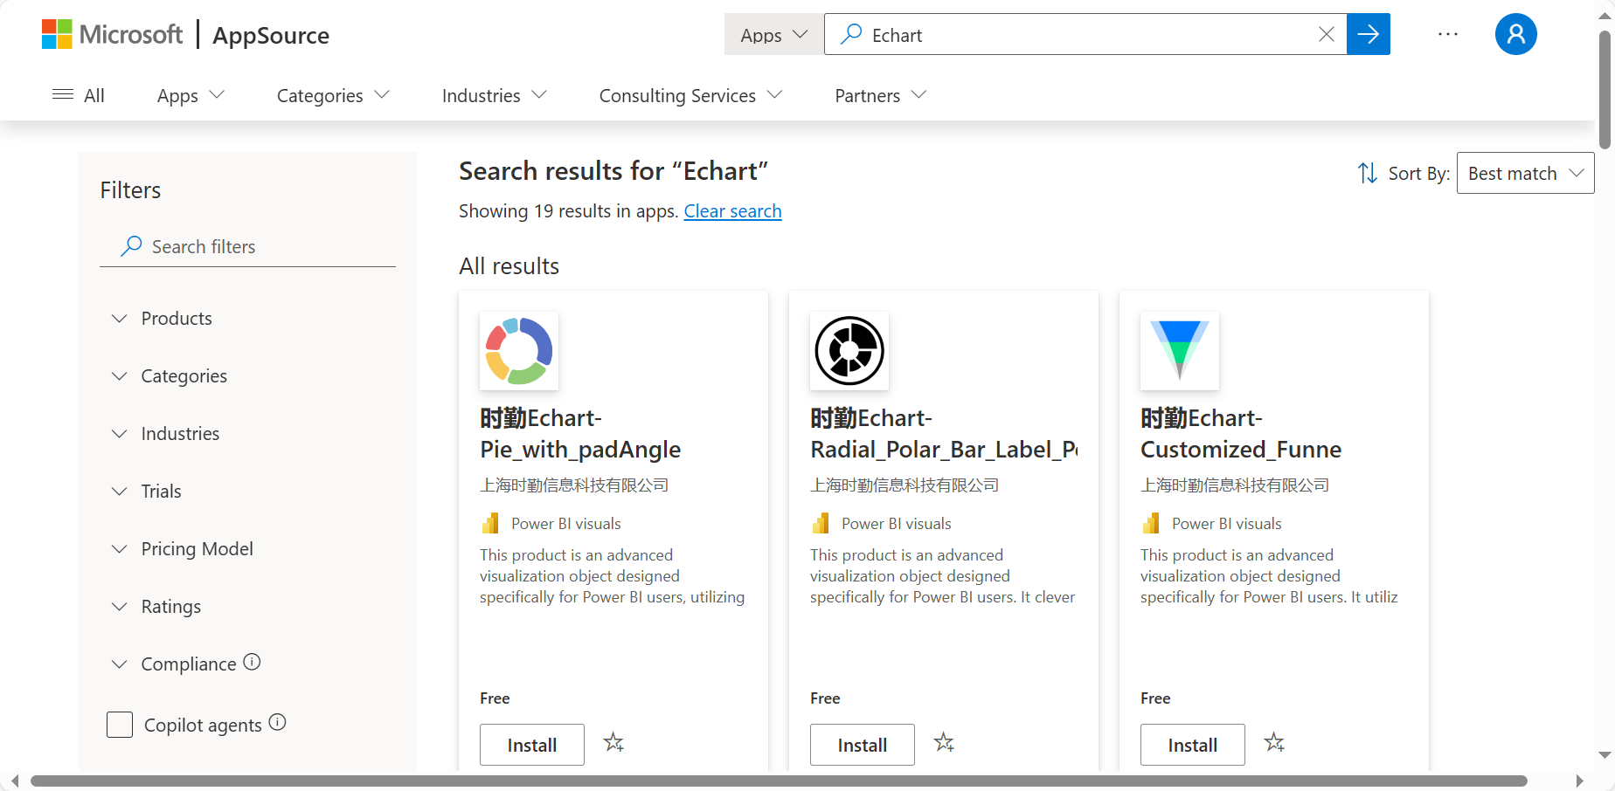Submit search with the blue arrow button
The width and height of the screenshot is (1615, 791).
[1369, 34]
